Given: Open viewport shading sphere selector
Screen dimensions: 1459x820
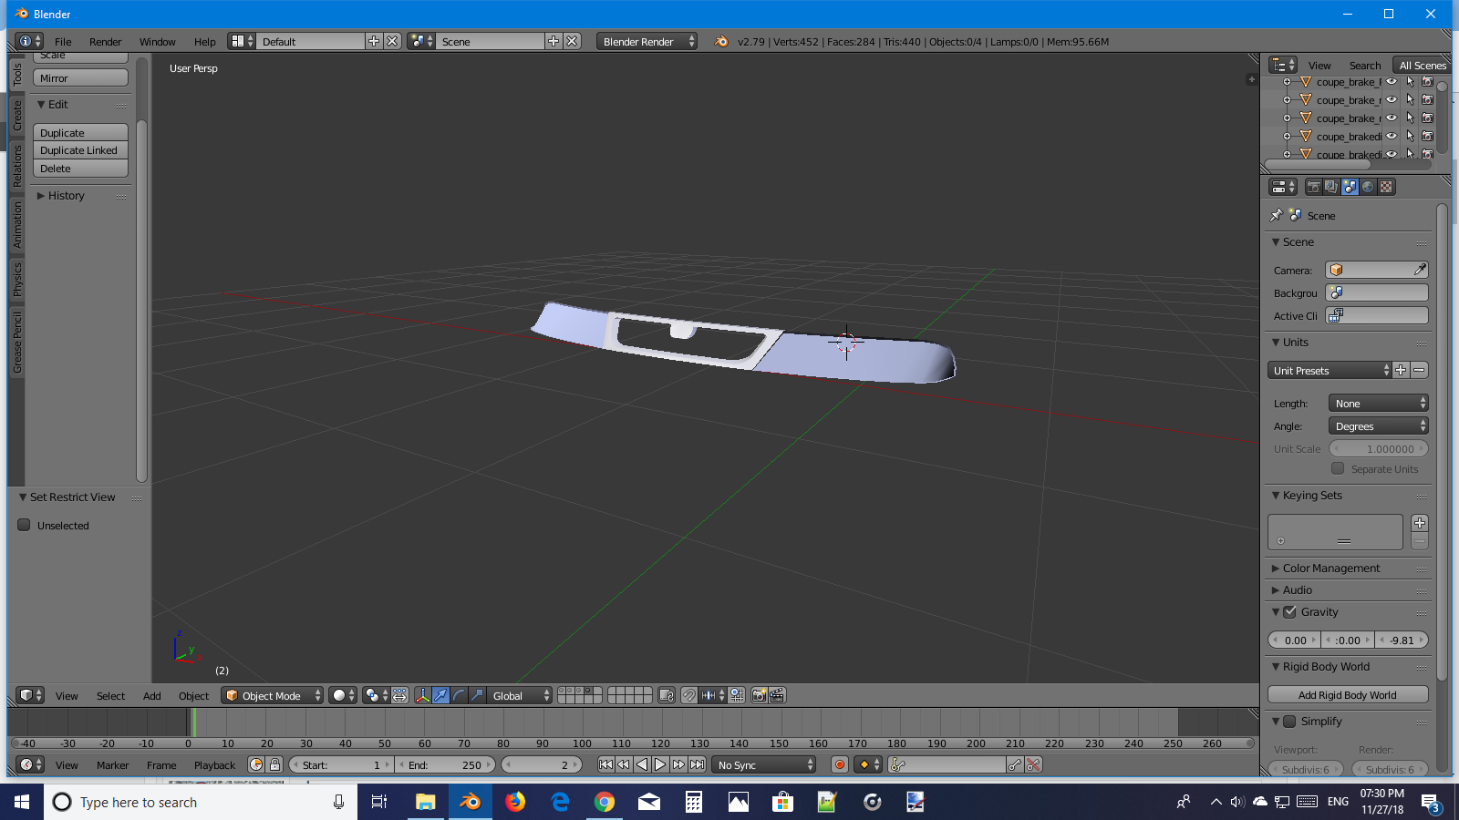Looking at the screenshot, I should pyautogui.click(x=343, y=695).
